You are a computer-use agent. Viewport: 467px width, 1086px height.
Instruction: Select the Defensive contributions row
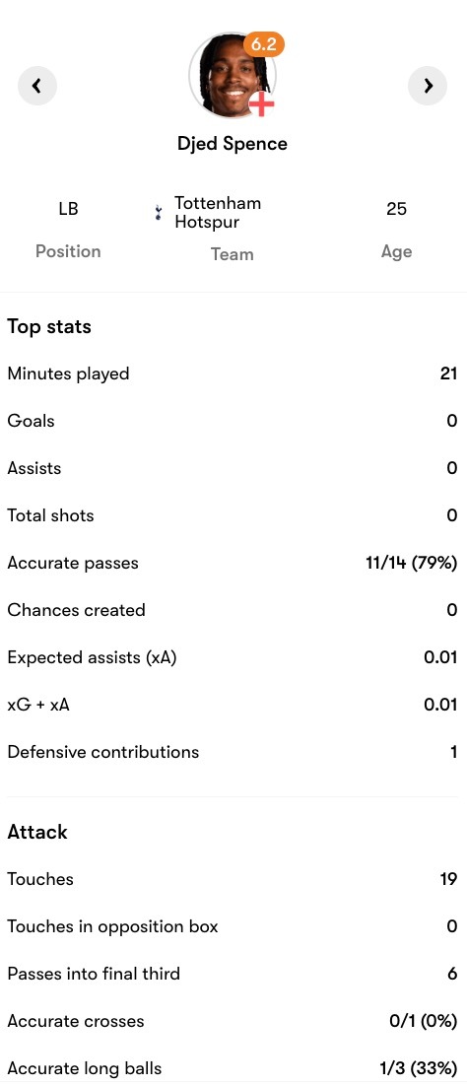233,752
